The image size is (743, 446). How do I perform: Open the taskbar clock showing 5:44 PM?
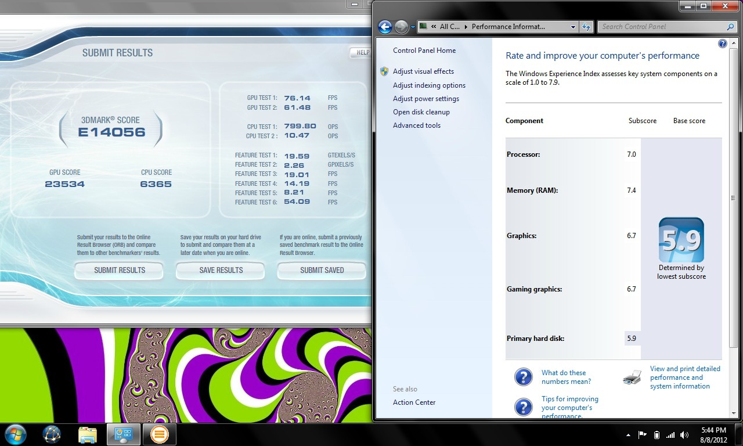point(713,434)
